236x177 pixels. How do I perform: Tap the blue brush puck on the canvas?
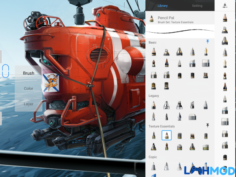tap(6, 71)
